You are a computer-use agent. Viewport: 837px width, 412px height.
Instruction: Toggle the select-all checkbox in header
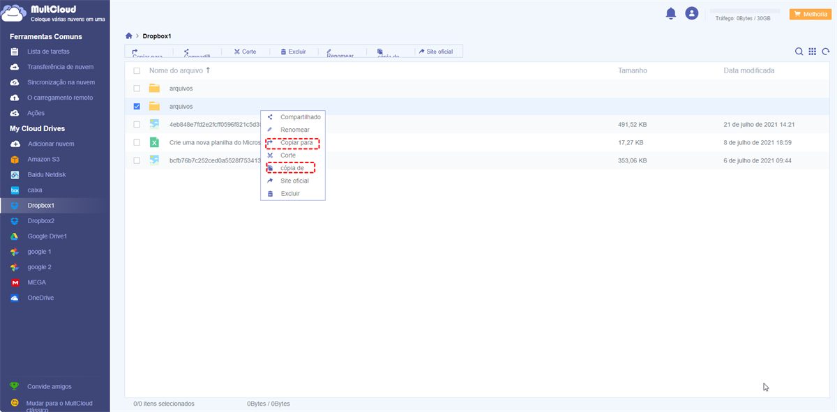point(137,70)
